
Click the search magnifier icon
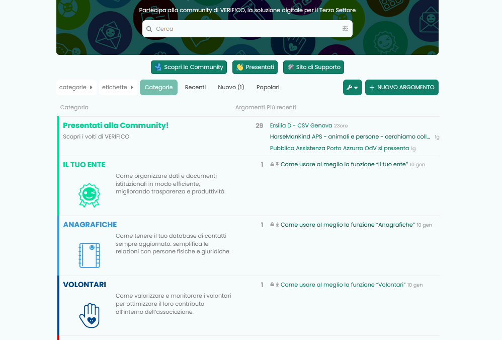[x=149, y=29]
